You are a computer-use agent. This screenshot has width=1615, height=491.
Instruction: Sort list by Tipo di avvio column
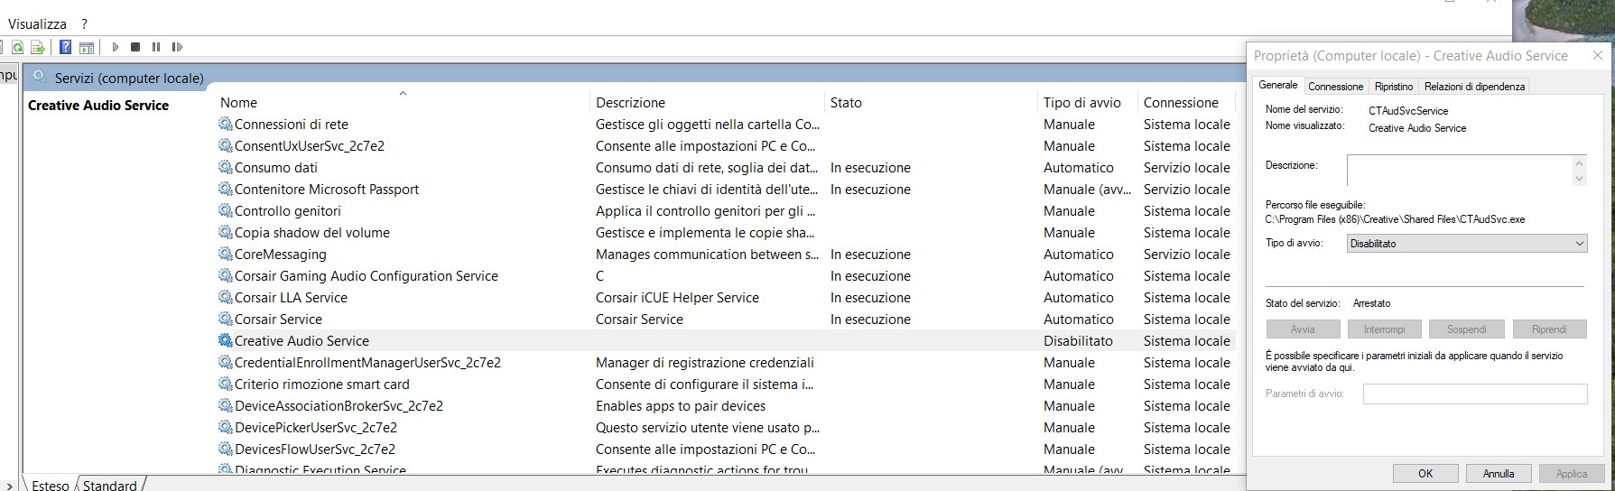1081,103
